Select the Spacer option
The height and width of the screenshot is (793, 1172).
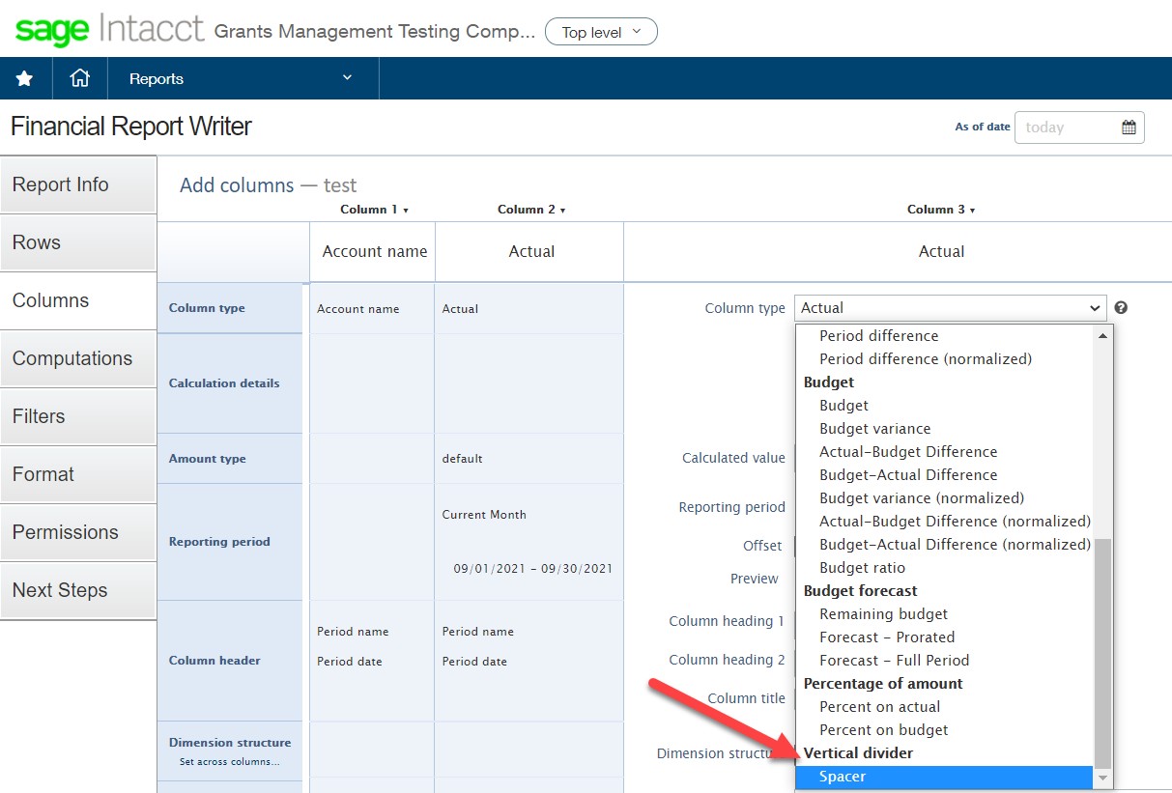tap(843, 777)
